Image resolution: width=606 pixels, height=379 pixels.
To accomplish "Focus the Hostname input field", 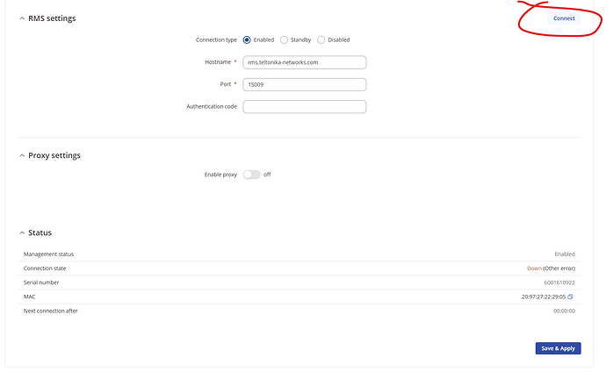I will pos(304,62).
